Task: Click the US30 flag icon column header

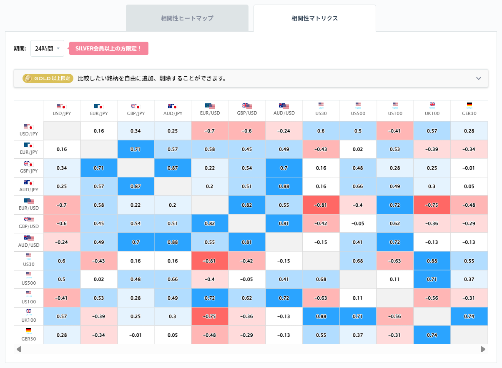Action: pyautogui.click(x=321, y=105)
